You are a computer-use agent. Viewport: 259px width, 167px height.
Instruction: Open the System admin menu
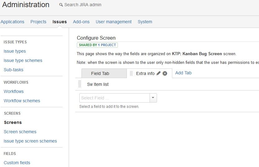145,22
